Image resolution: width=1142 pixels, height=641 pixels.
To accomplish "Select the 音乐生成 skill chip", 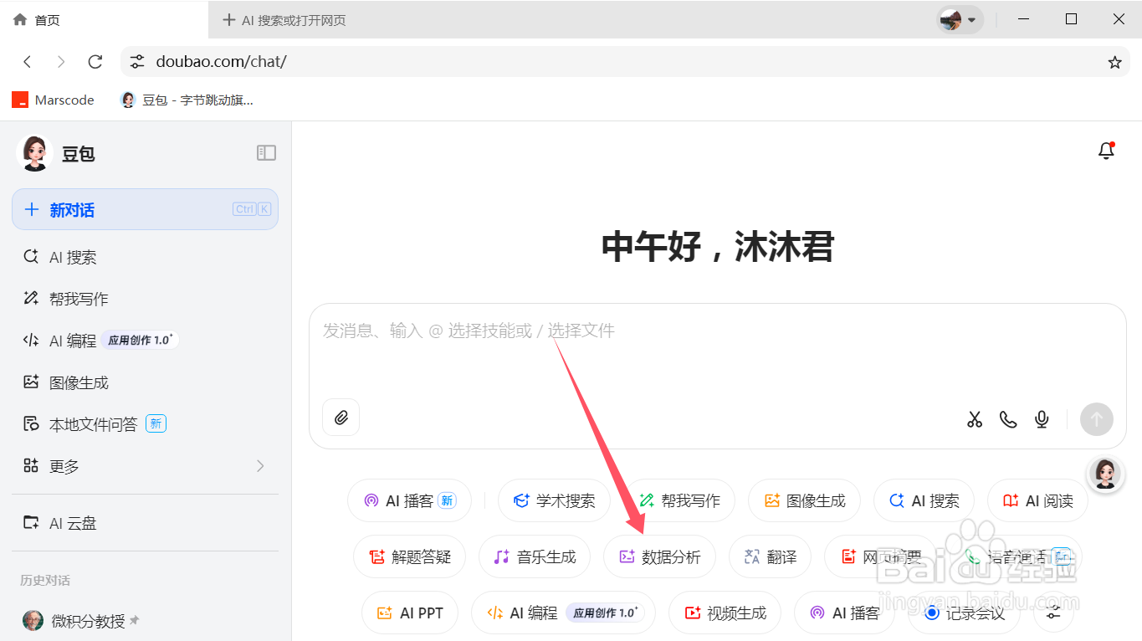I will pyautogui.click(x=535, y=557).
